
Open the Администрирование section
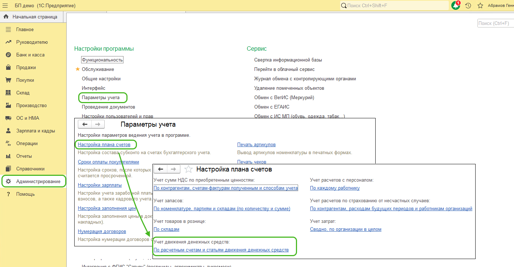point(38,181)
